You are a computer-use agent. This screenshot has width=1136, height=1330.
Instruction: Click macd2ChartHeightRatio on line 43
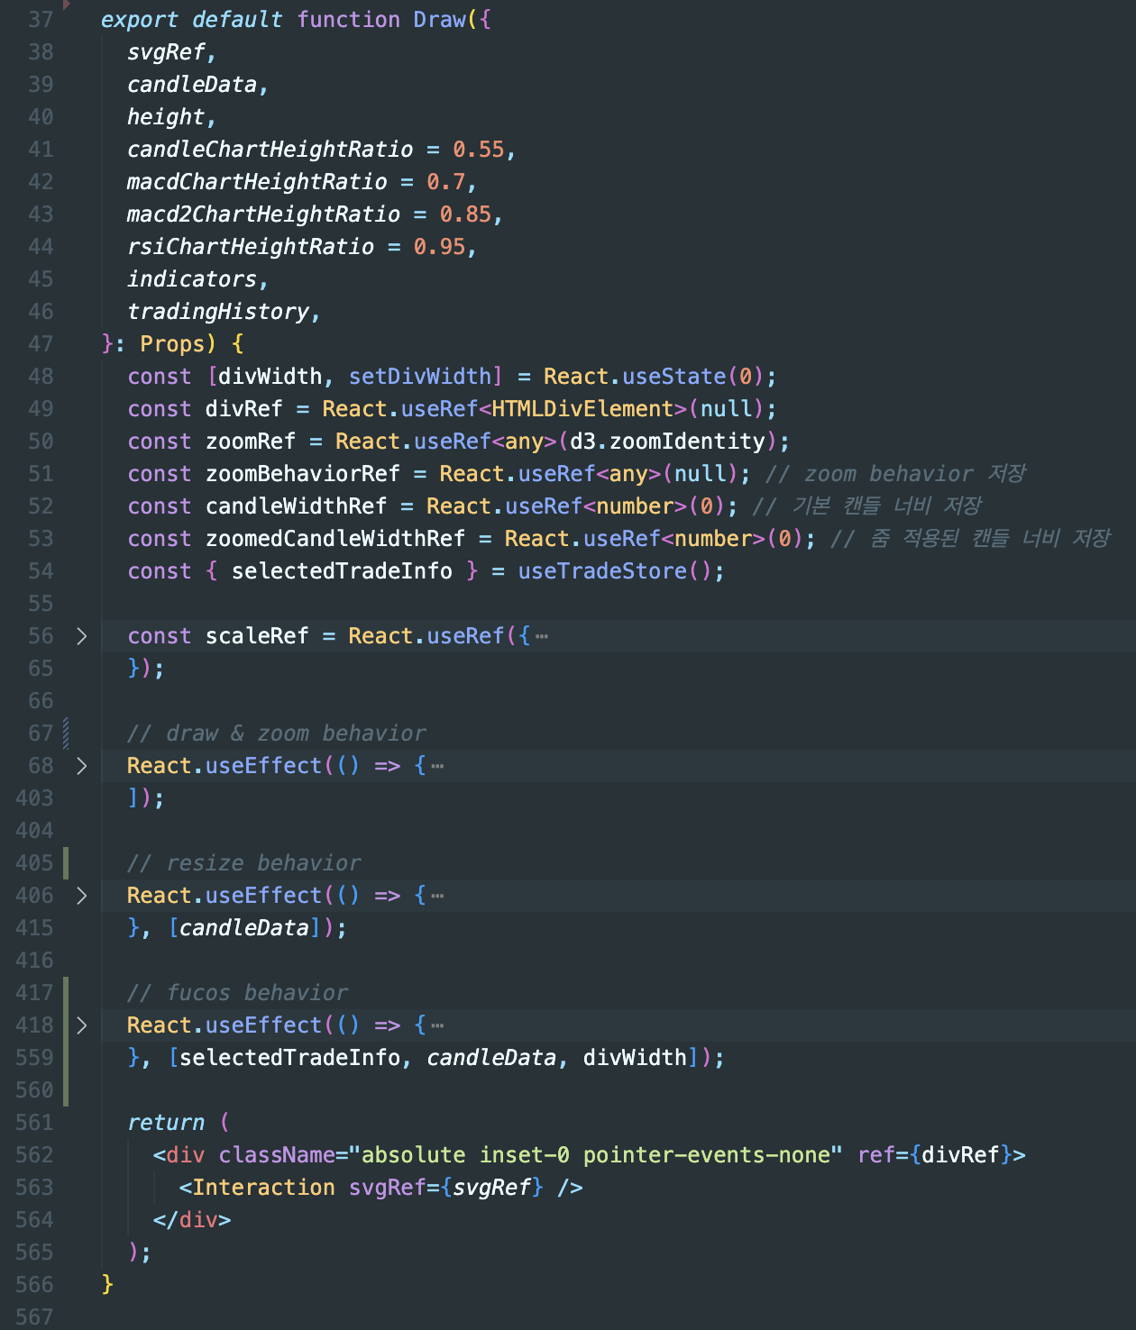point(263,214)
